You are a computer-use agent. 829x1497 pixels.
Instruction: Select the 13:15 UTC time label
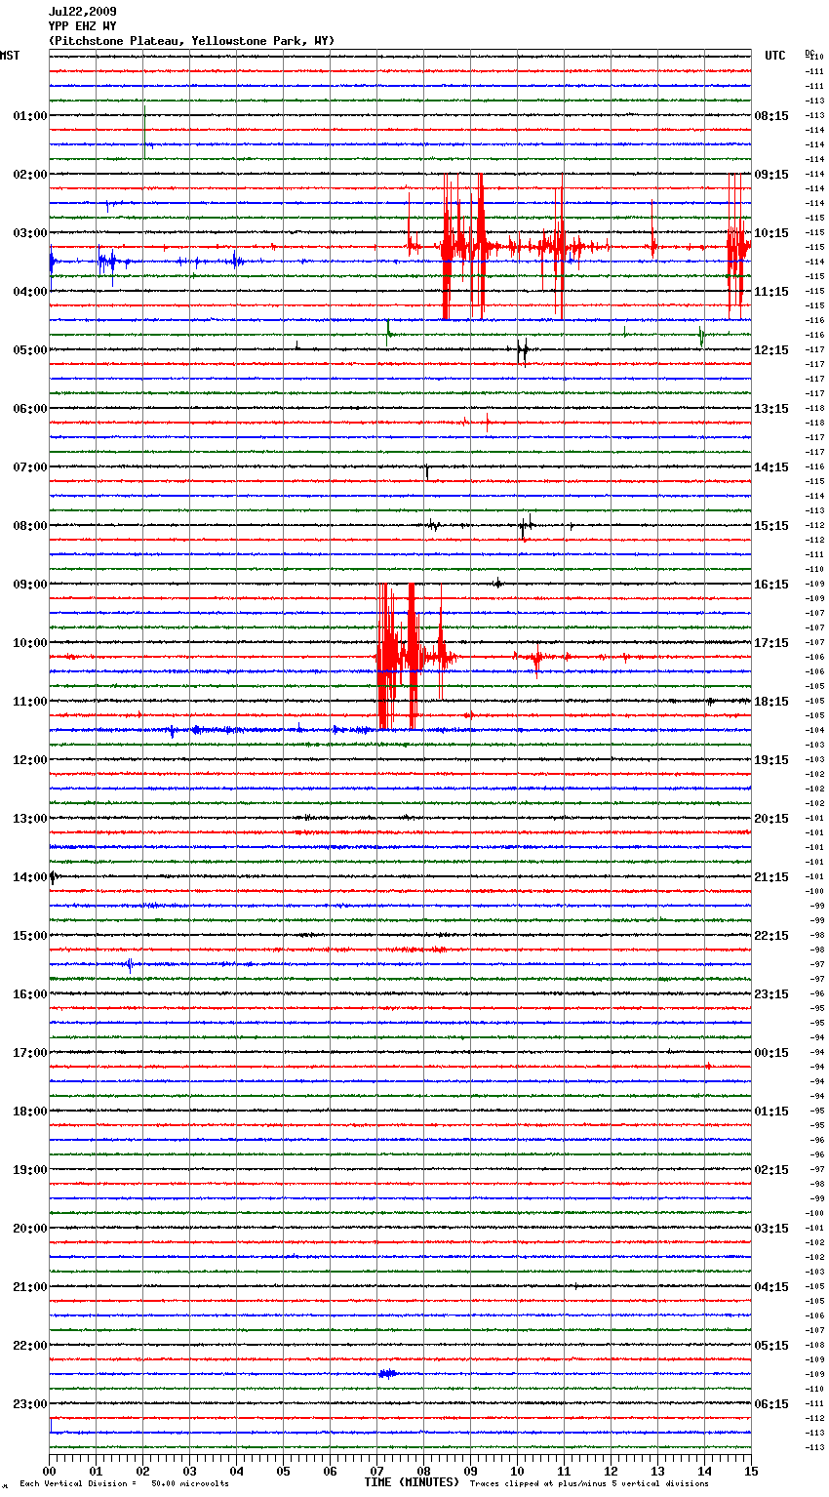(x=771, y=409)
